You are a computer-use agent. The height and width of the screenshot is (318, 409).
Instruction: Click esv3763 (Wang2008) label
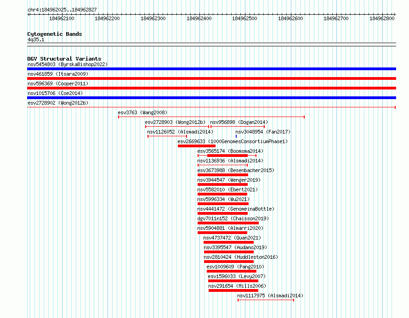tap(142, 112)
